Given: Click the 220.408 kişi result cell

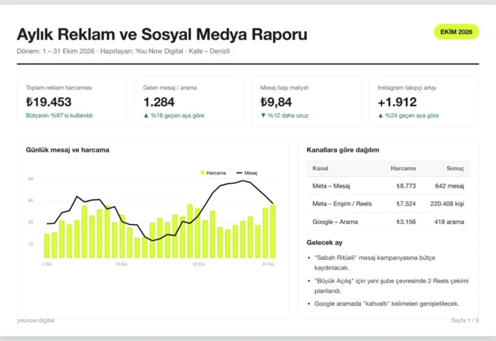Looking at the screenshot, I should click(x=447, y=204).
